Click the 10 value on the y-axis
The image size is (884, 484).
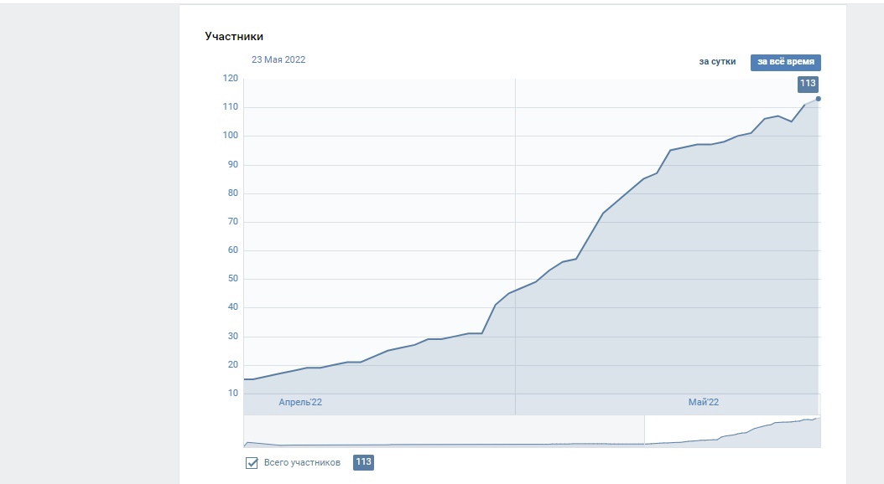click(232, 393)
